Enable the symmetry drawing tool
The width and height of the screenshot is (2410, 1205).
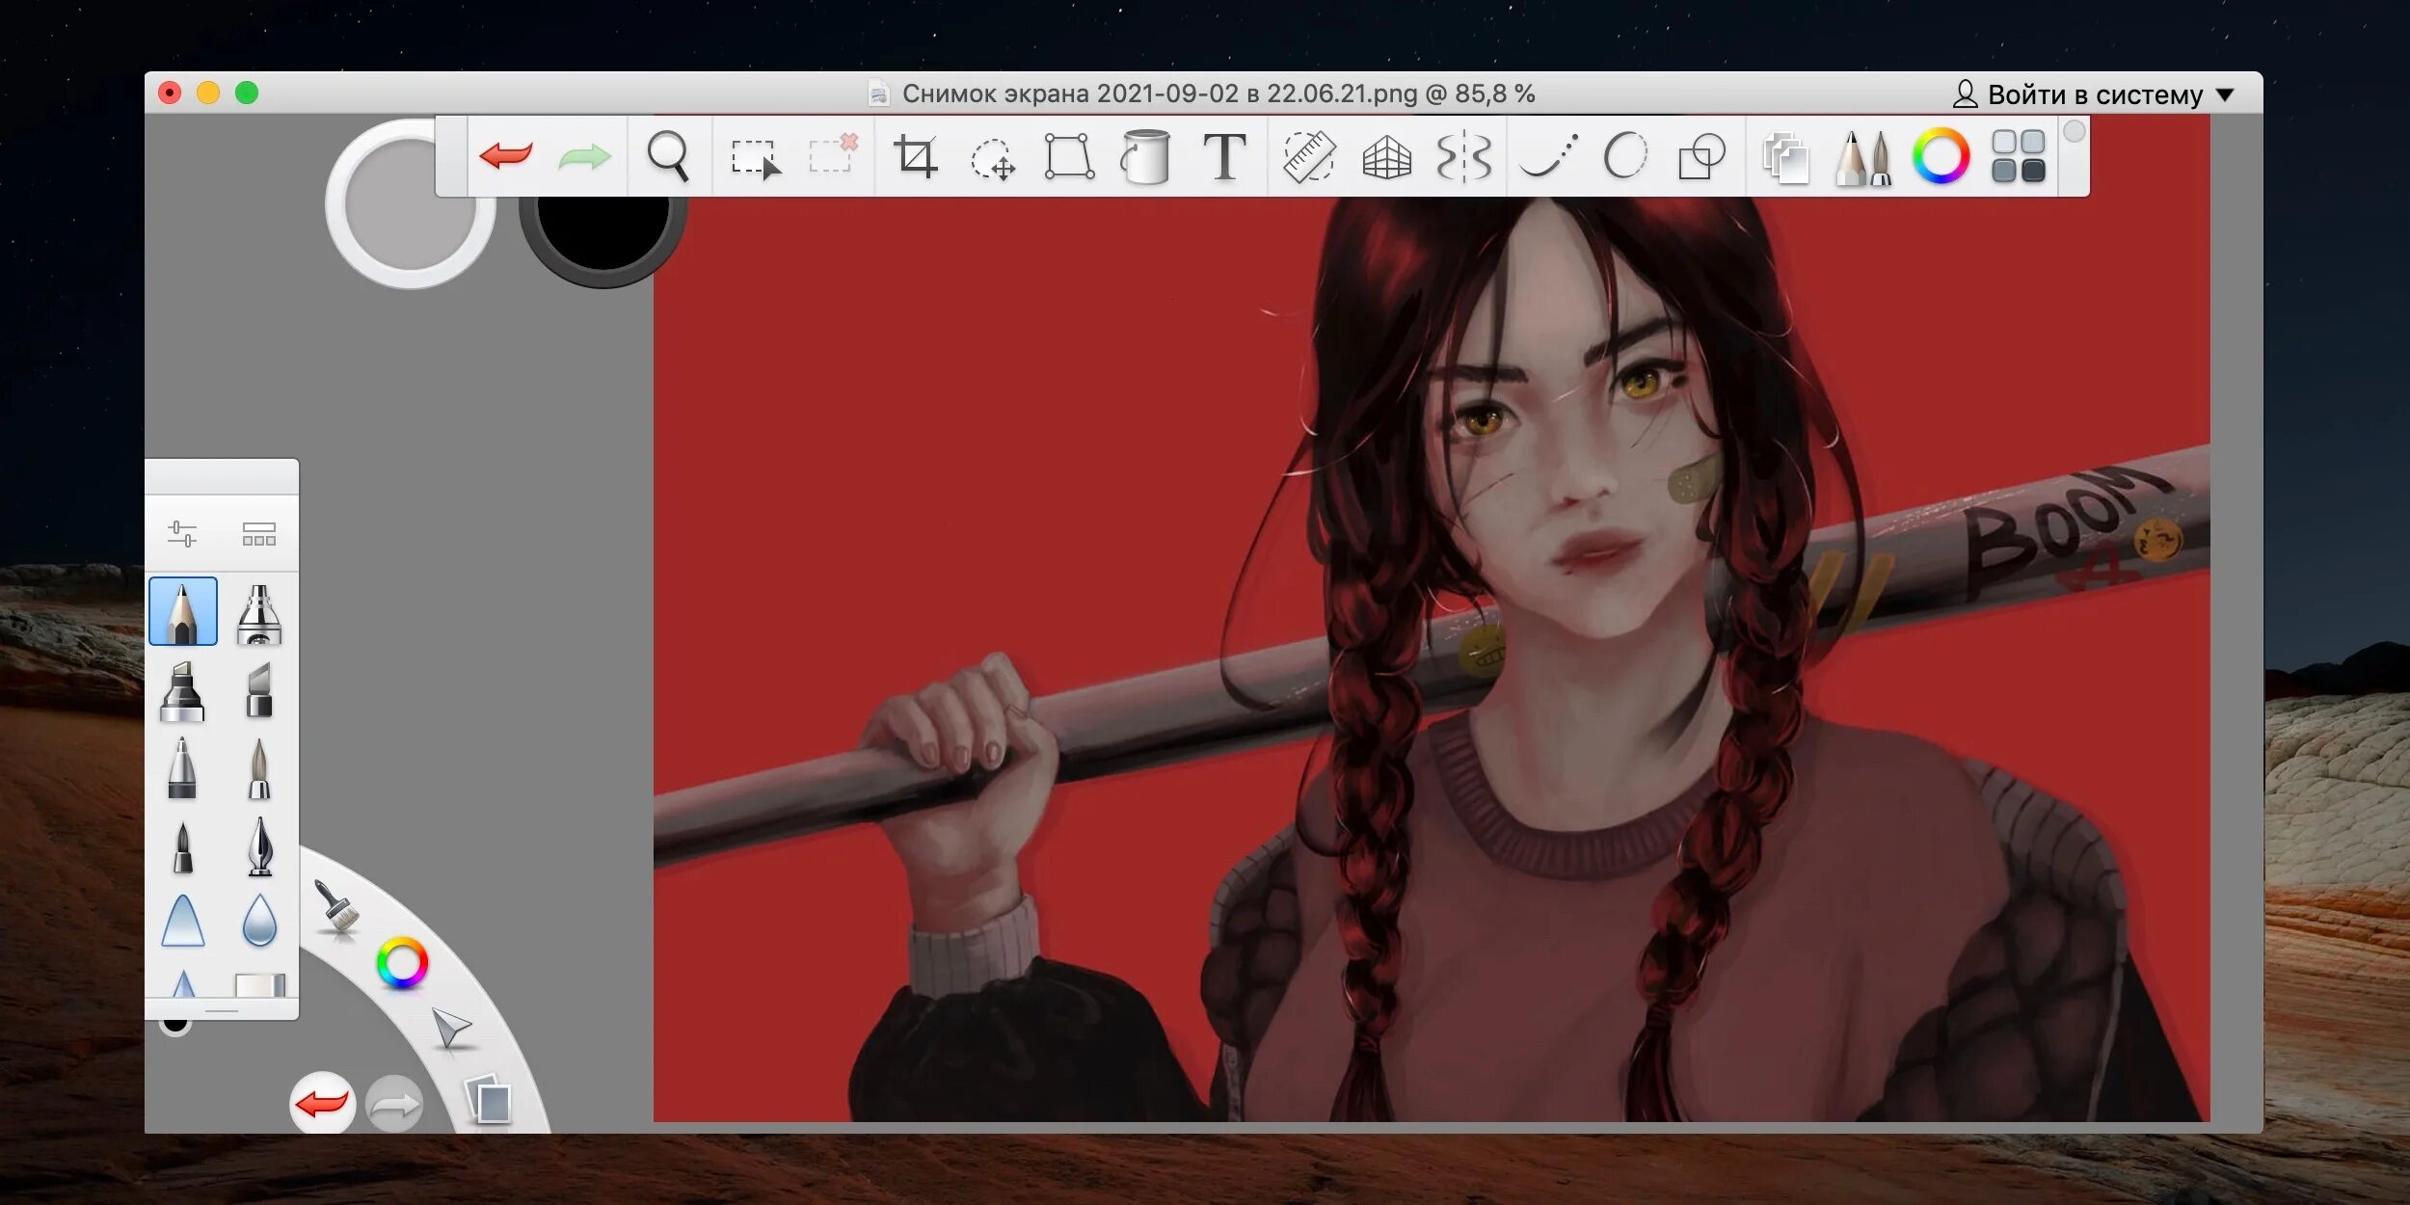(x=1463, y=156)
